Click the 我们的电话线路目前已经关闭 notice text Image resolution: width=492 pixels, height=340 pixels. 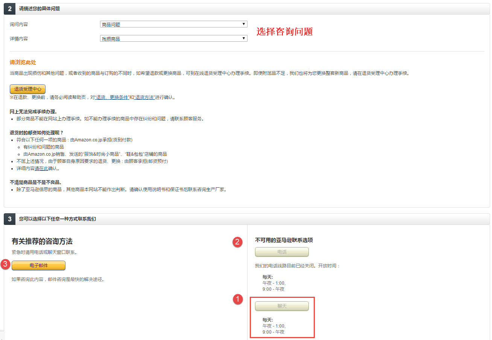pyautogui.click(x=297, y=266)
